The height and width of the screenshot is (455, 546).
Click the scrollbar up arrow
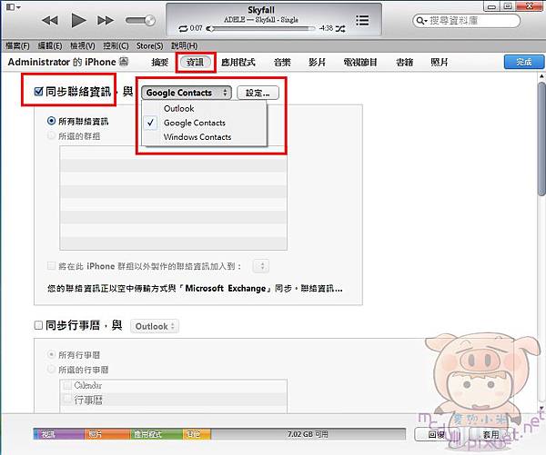coord(541,76)
